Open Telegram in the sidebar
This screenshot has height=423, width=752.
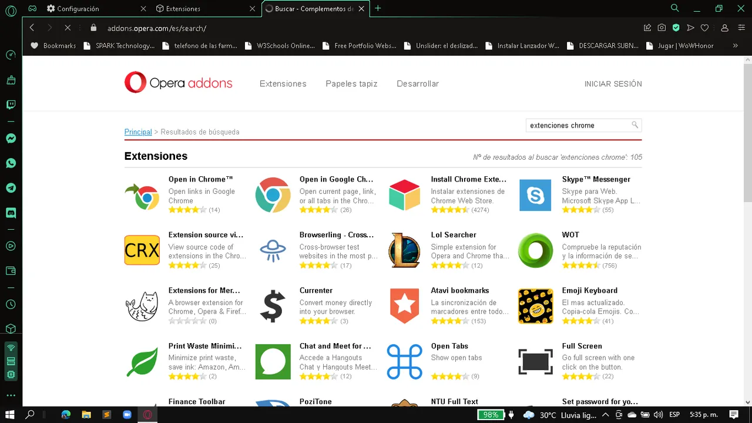point(11,188)
